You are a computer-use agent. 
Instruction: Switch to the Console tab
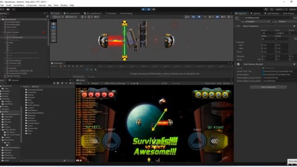13,80
